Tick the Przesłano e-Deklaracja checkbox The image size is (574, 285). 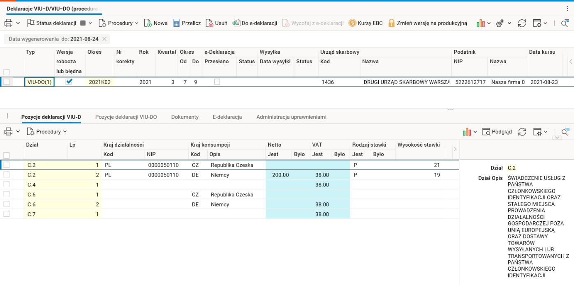pyautogui.click(x=217, y=82)
